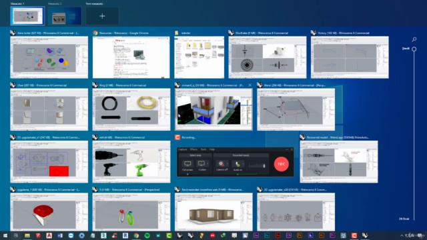Open the Tools menu in recorder
Screen dimensions: 427x240
pos(203,149)
